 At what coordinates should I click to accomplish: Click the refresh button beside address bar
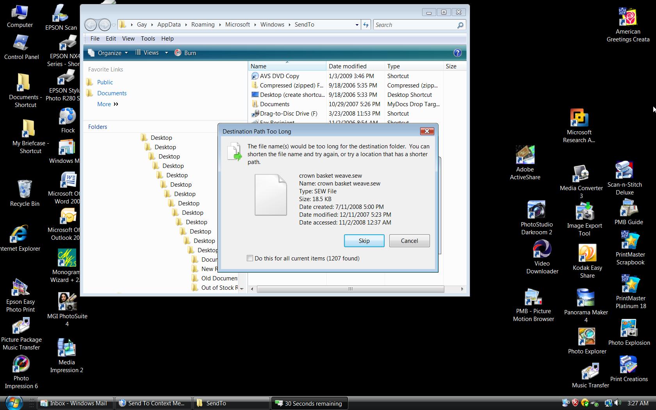tap(366, 25)
